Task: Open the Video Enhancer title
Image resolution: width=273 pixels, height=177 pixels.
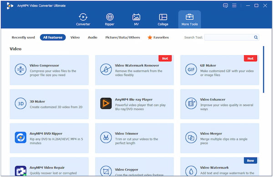Action: (x=212, y=99)
